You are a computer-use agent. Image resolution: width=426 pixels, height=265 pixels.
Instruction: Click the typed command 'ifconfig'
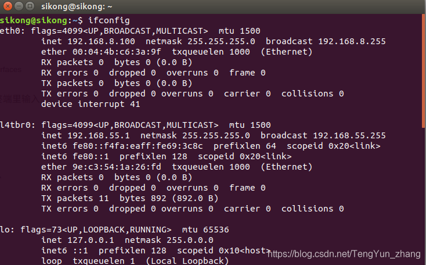point(109,20)
